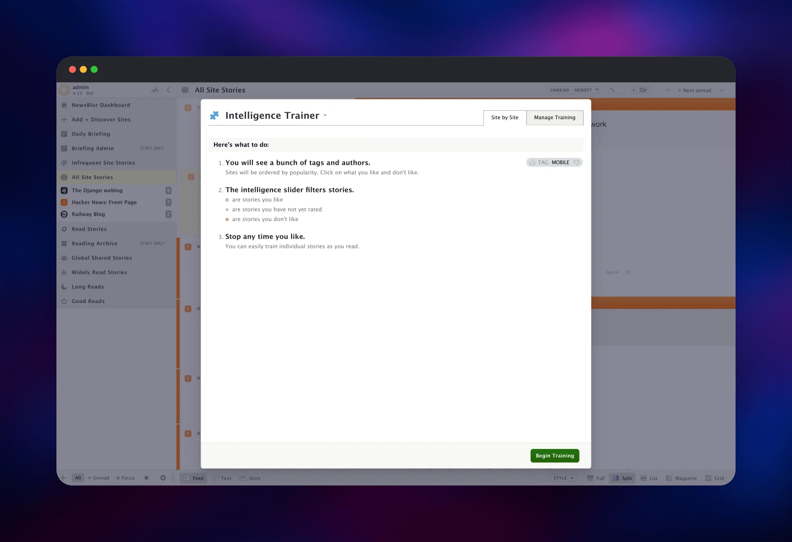Collapse the sidebar with the left chevron

click(169, 90)
